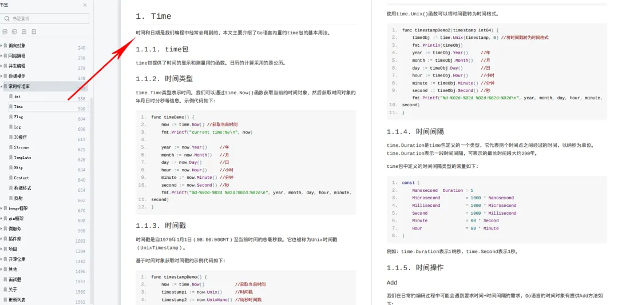
Task: Click the bookmark icon beside Log
Action: pos(11,127)
